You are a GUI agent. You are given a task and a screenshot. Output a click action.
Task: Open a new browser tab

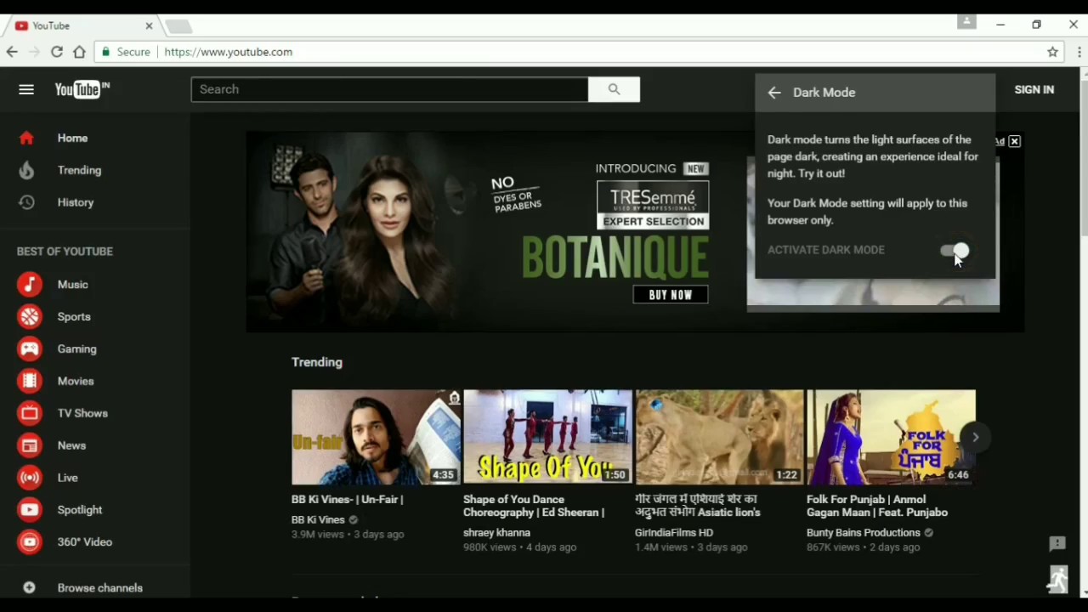[x=178, y=27]
